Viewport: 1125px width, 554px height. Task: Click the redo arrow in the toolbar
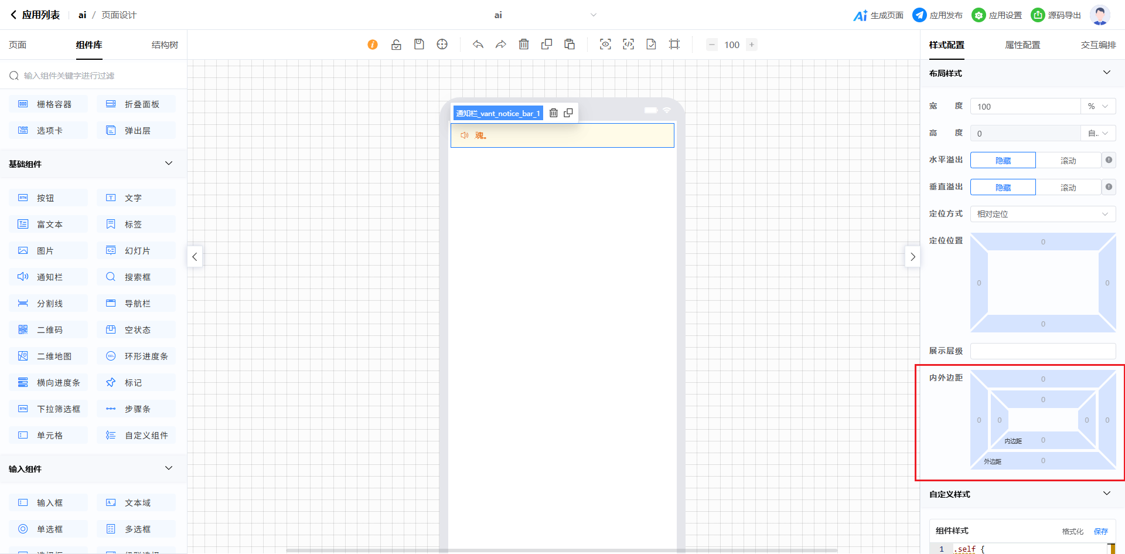(x=501, y=45)
